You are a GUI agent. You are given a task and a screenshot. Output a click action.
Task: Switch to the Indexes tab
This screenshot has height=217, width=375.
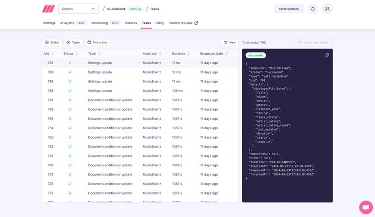point(131,23)
